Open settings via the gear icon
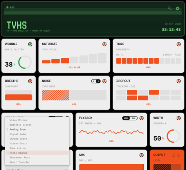This screenshot has width=186, height=170. coord(177,9)
